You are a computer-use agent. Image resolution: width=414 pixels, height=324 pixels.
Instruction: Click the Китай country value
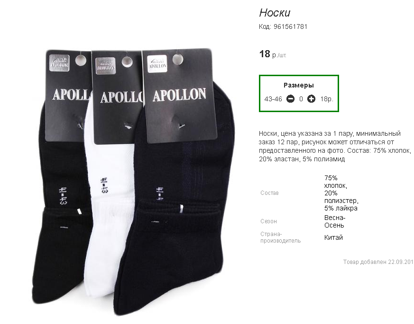(333, 237)
